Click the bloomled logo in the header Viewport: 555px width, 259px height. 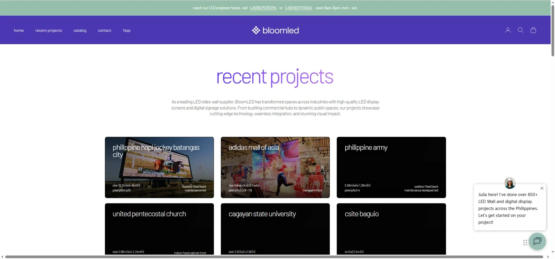point(275,30)
